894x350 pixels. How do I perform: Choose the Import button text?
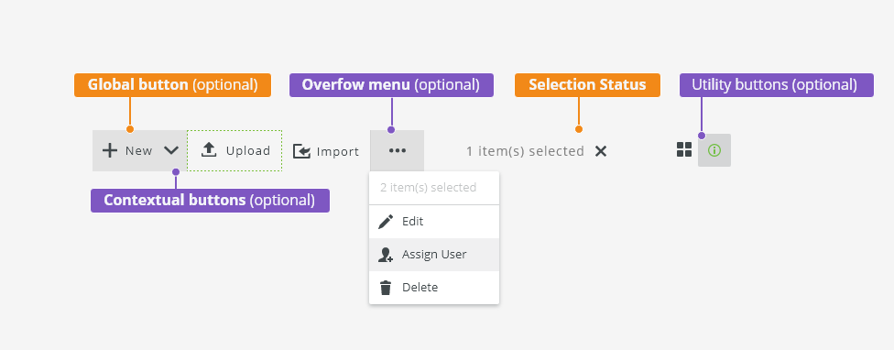pos(338,151)
